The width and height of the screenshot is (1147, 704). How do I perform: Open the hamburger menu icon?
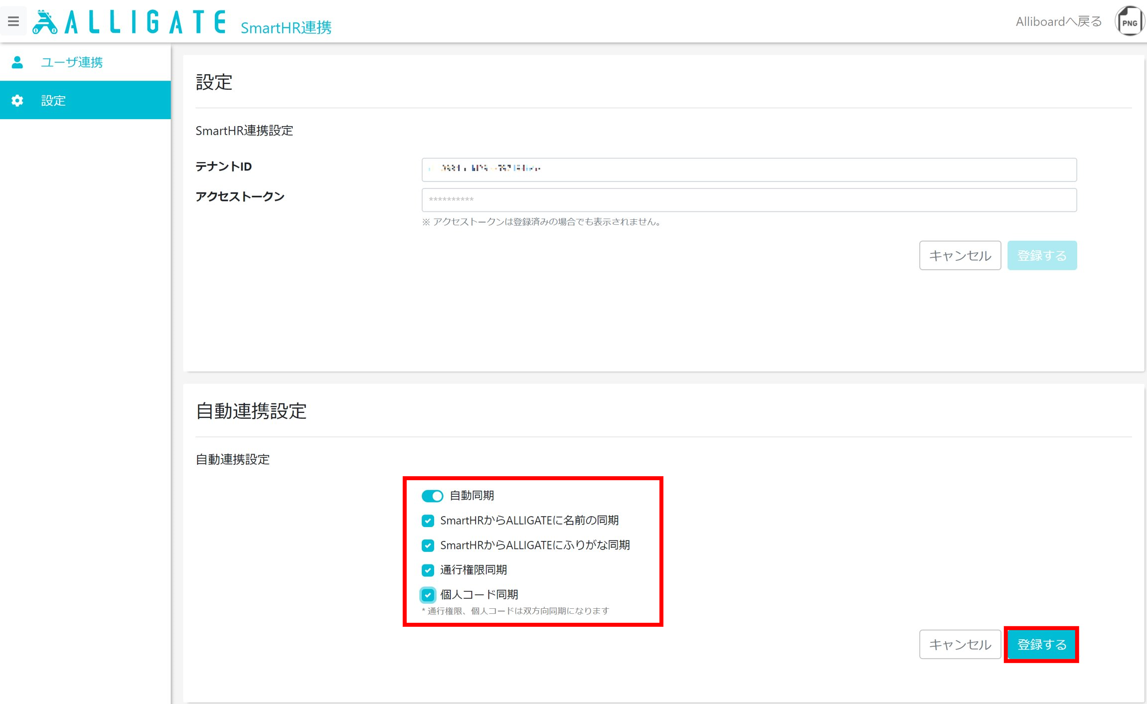click(13, 21)
